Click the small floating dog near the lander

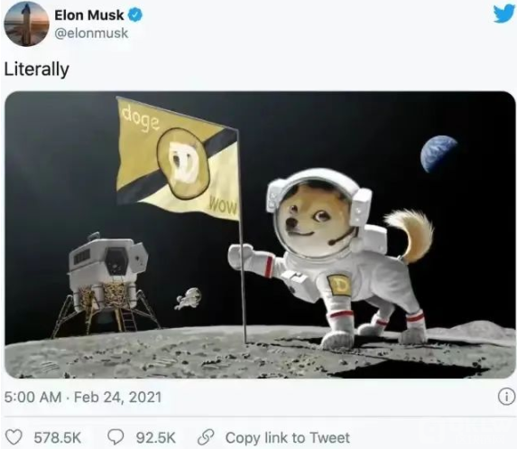coord(189,299)
